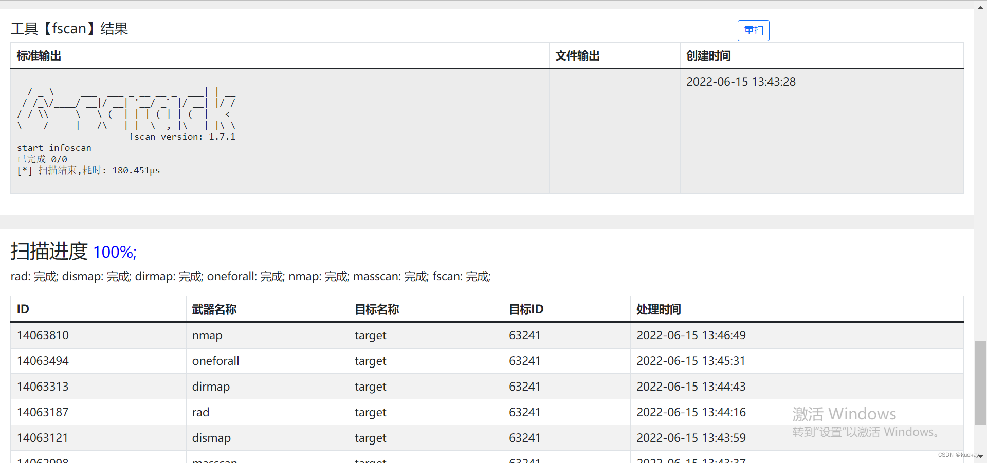Click the 'oneforall: 完成' status entry
987x463 pixels.
coord(246,277)
